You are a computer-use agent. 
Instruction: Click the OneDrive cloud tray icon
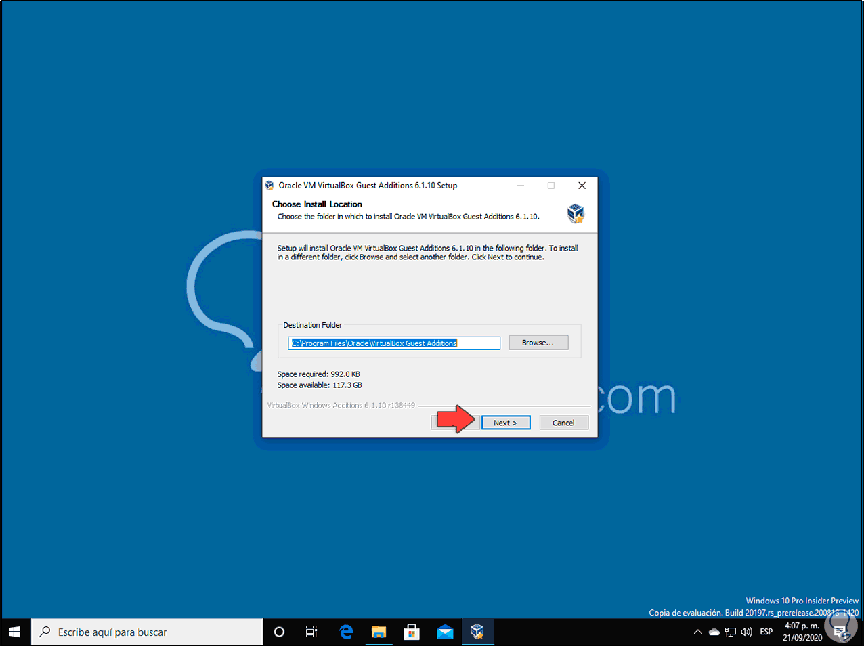[x=714, y=632]
